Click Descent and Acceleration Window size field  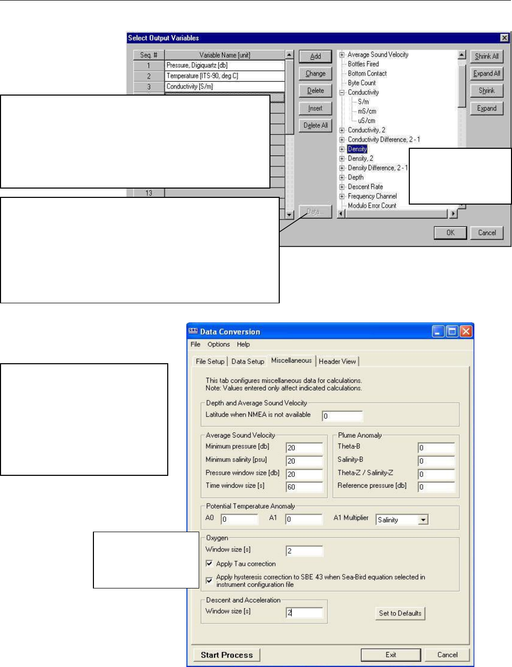tap(305, 613)
